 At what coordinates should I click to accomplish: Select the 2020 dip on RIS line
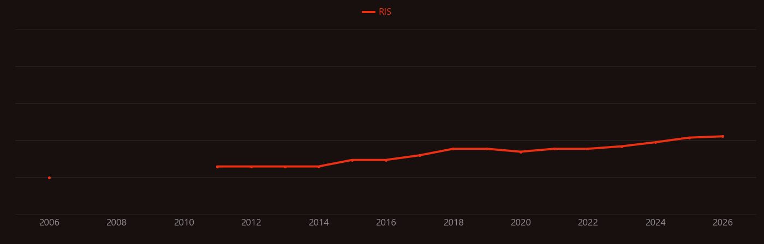pyautogui.click(x=521, y=152)
